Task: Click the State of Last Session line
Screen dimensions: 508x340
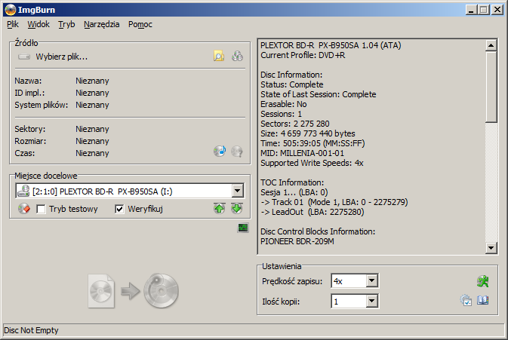Action: click(x=319, y=94)
